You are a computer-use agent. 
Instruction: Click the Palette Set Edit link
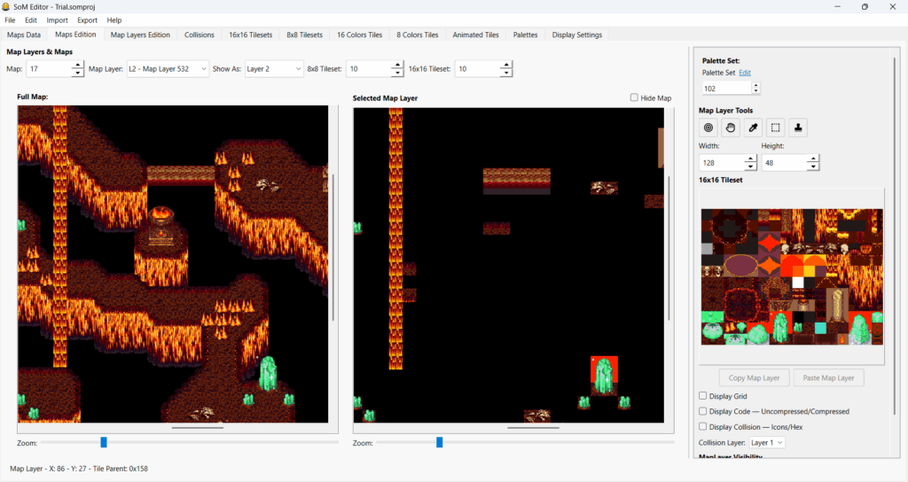coord(745,73)
